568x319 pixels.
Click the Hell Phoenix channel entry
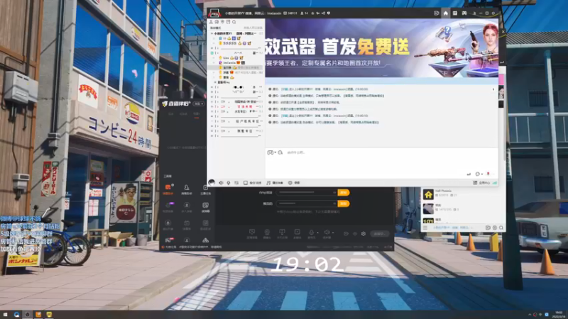tap(462, 193)
